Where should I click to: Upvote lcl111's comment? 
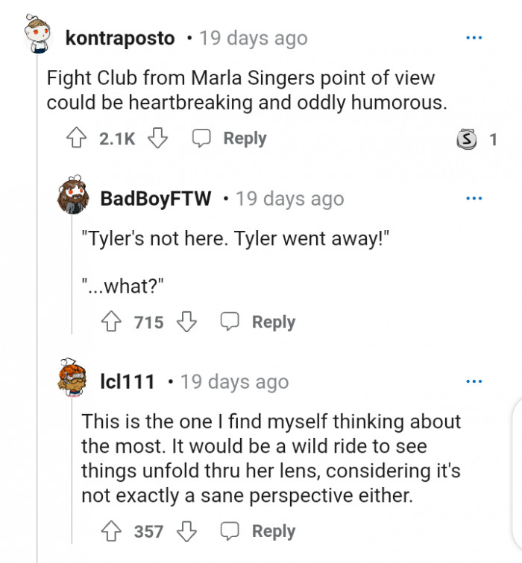[x=112, y=531]
